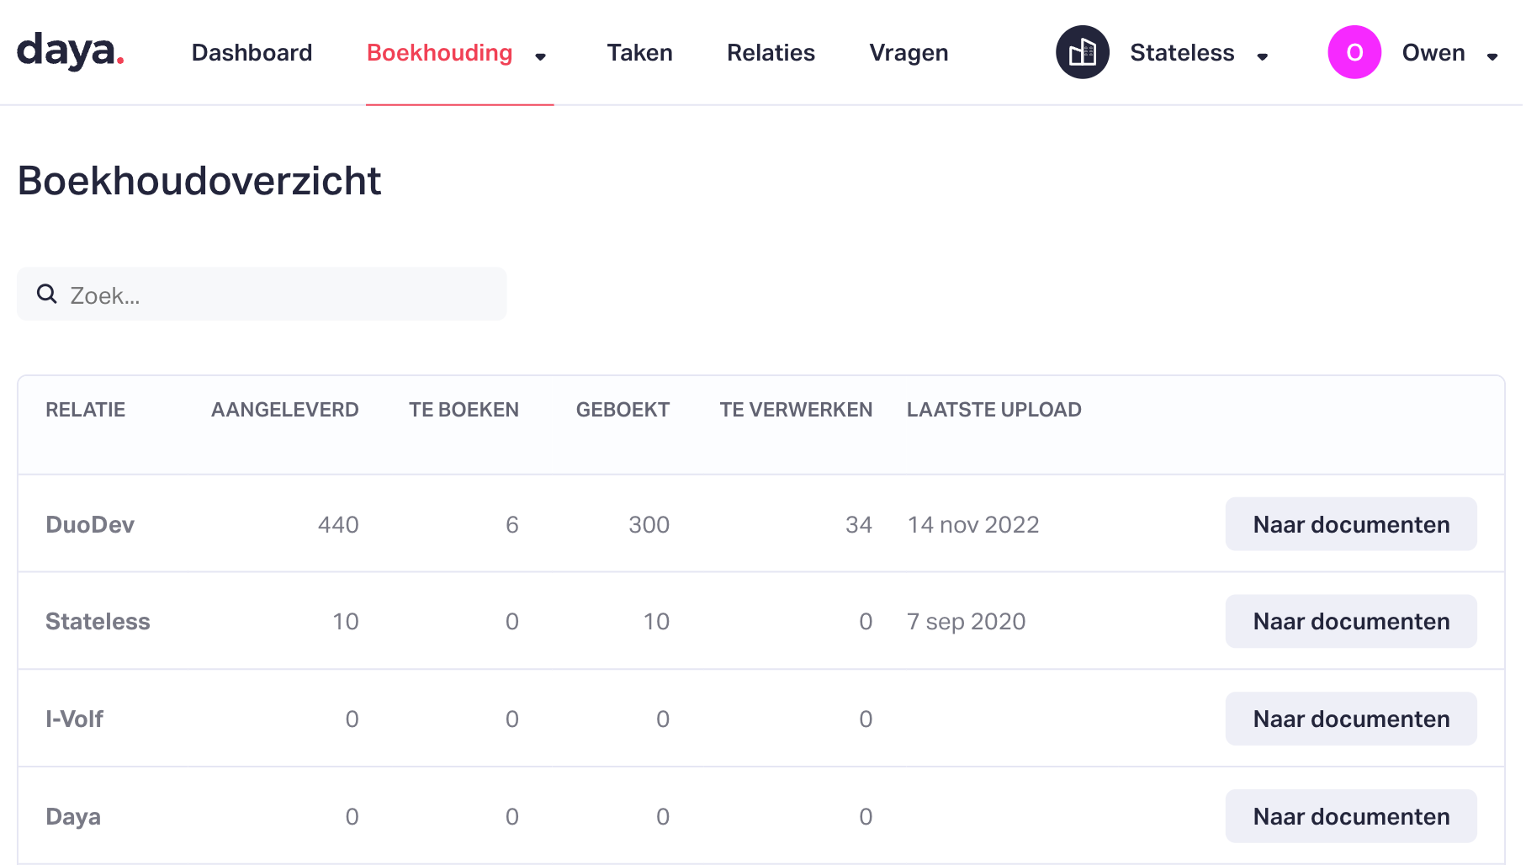This screenshot has height=865, width=1526.
Task: Open the Vragen section
Action: (x=909, y=52)
